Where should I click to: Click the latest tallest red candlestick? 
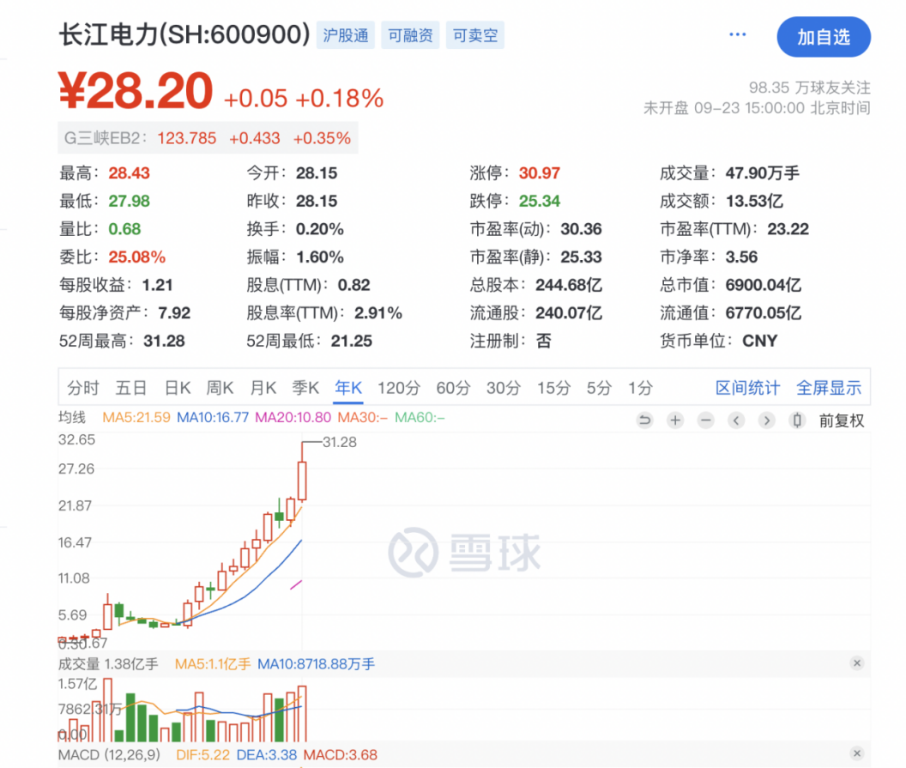click(x=302, y=480)
